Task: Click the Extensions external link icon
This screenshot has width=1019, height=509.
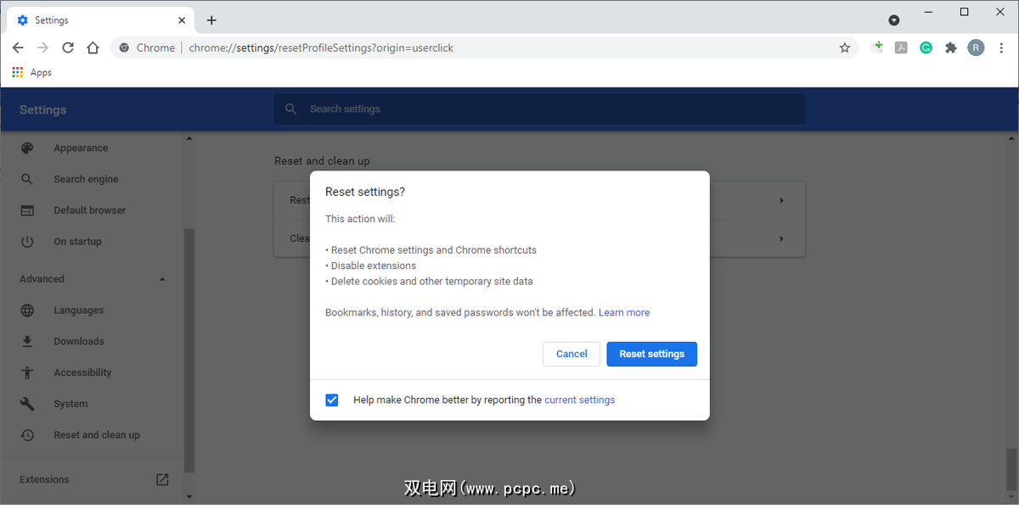Action: (162, 479)
